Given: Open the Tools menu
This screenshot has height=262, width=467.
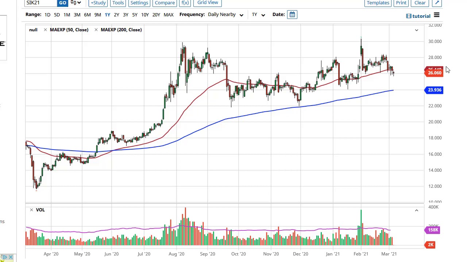Looking at the screenshot, I should 118,3.
